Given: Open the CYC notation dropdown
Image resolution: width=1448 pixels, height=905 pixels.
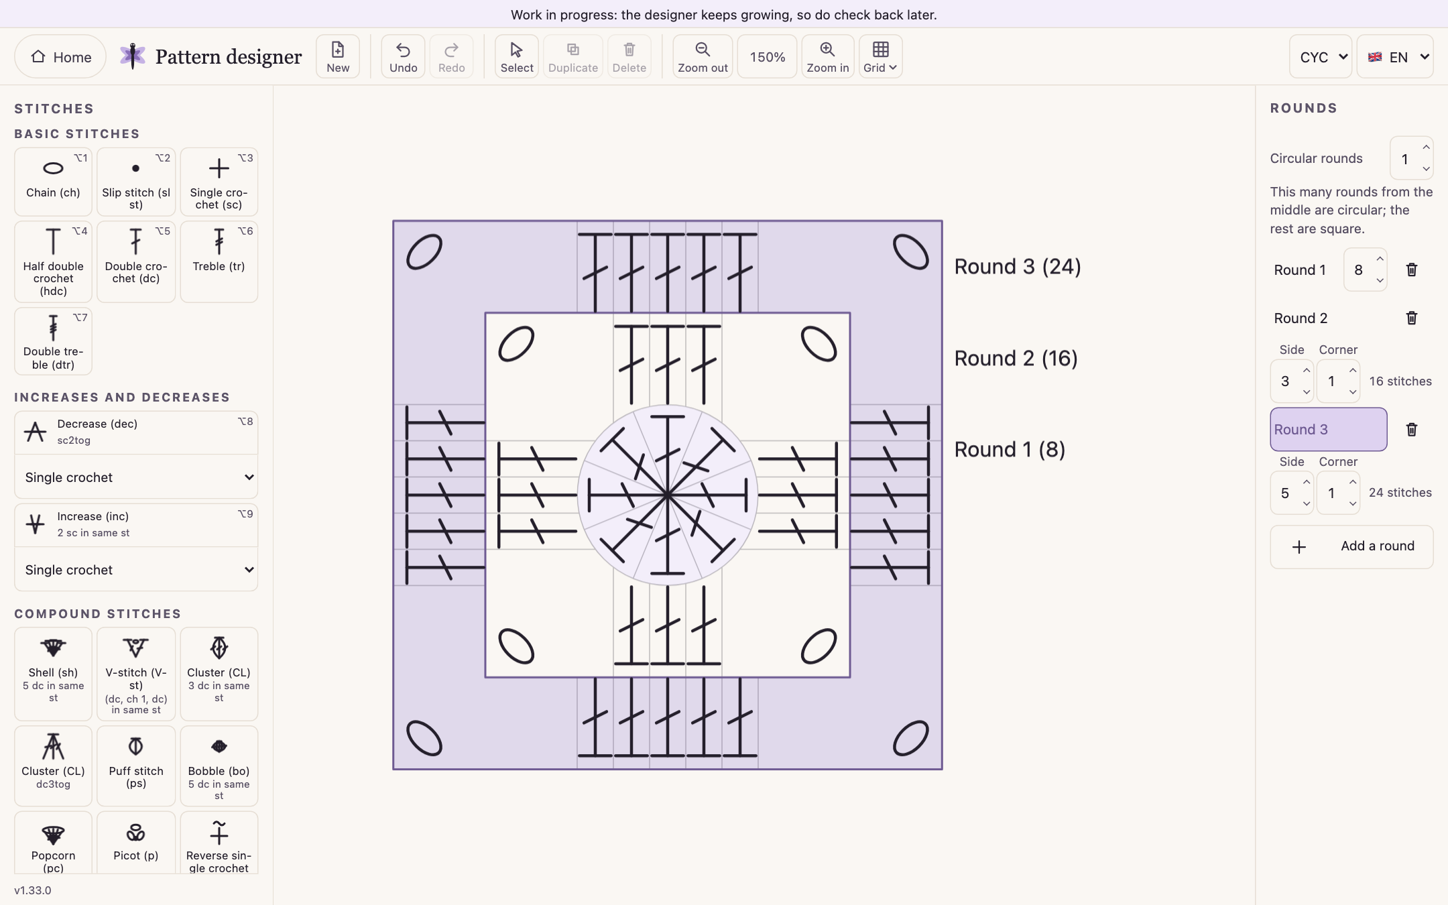Looking at the screenshot, I should point(1320,57).
